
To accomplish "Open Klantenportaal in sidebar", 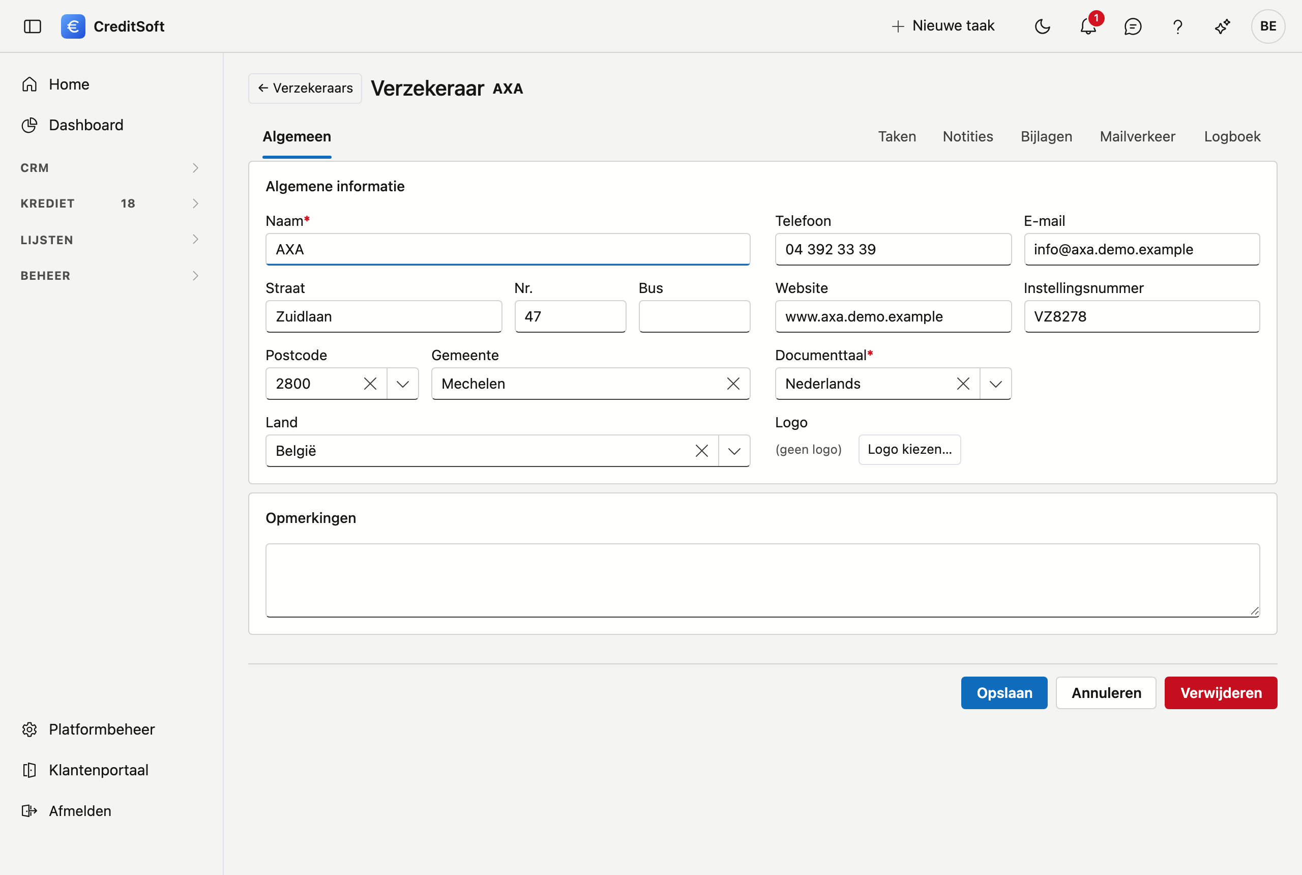I will tap(85, 770).
